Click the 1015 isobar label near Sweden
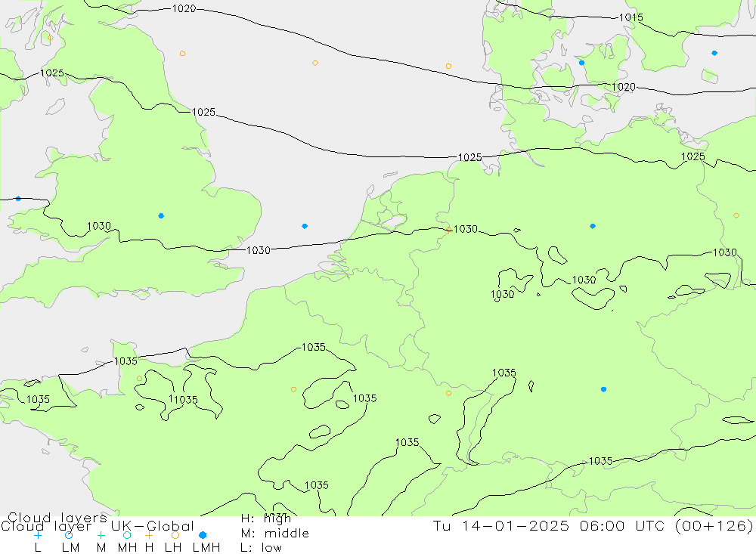This screenshot has width=756, height=554. tap(631, 17)
